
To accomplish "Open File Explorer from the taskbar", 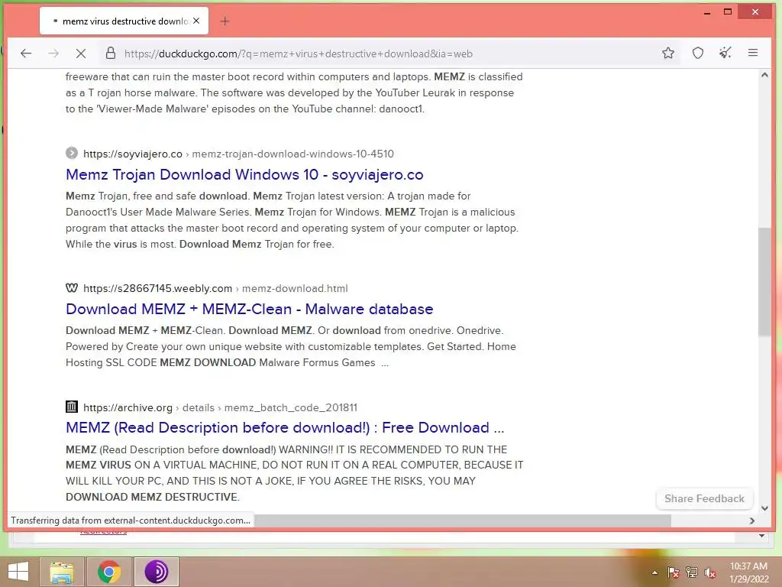I will click(x=61, y=572).
